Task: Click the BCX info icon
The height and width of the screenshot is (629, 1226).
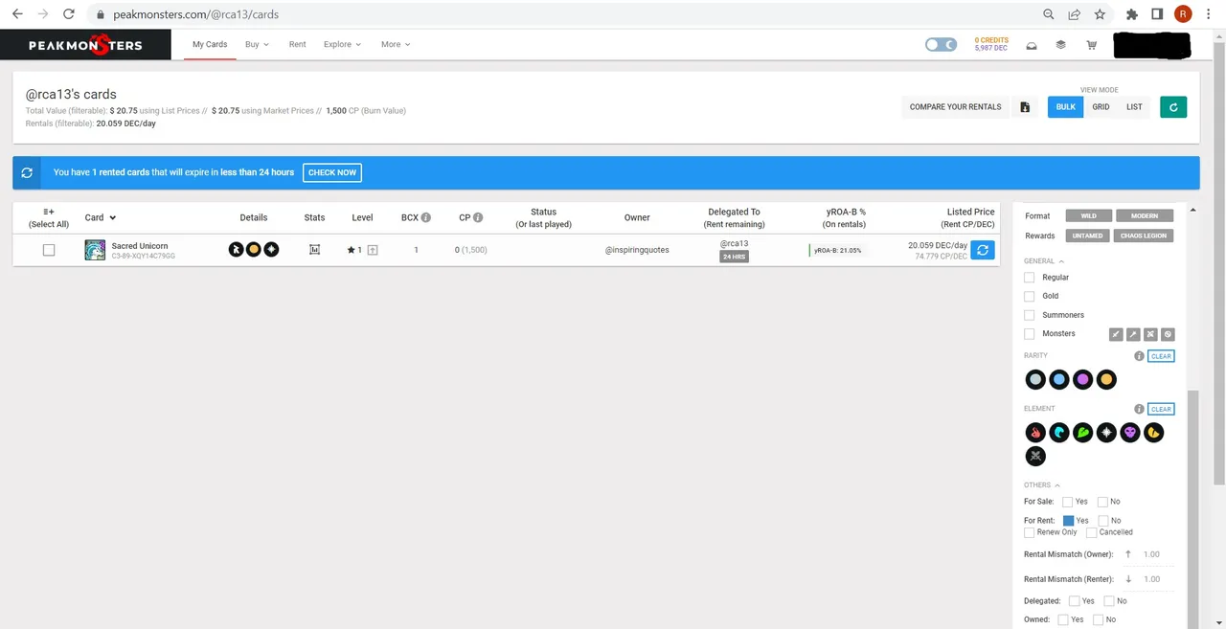Action: point(426,217)
